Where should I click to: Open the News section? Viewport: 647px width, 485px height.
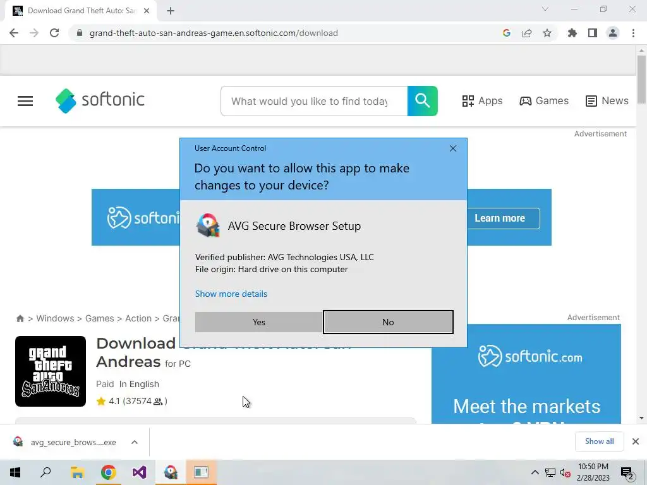click(607, 101)
